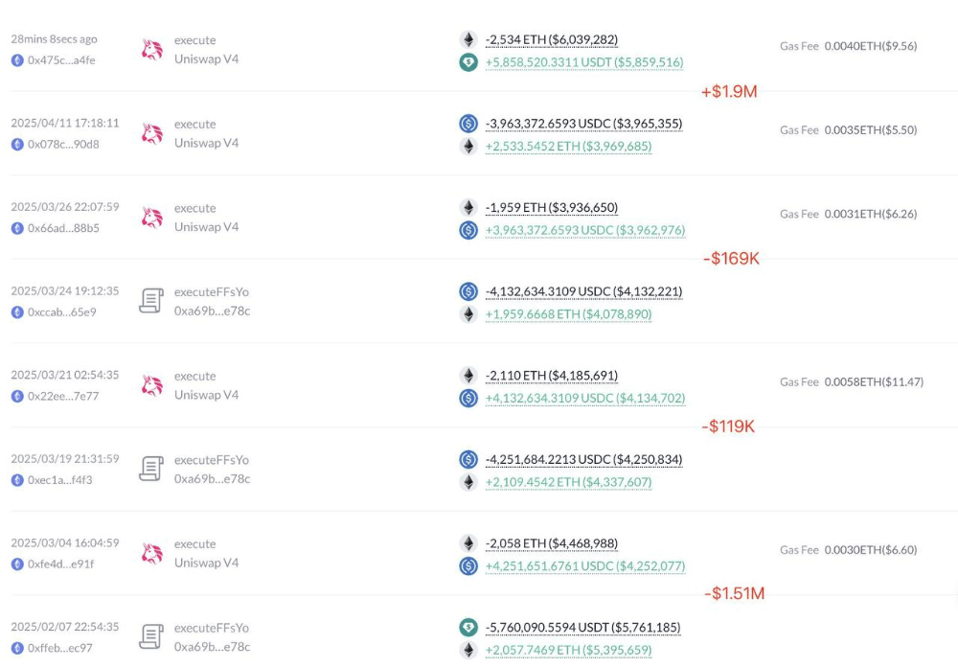
Task: Click the Uniswap icon in the 03/21 row
Action: (152, 385)
